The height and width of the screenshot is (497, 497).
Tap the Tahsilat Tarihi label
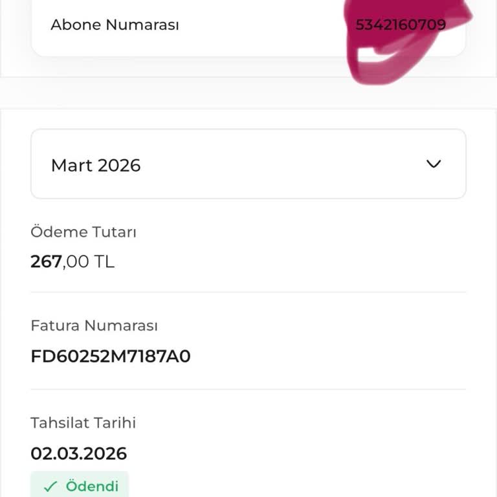click(x=83, y=423)
